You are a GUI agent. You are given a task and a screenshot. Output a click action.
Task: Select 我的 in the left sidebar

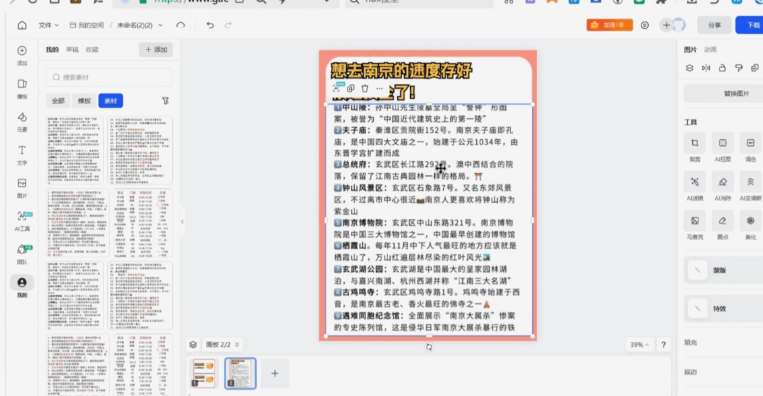click(22, 287)
